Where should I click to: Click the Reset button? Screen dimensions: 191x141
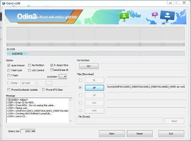(x=140, y=134)
